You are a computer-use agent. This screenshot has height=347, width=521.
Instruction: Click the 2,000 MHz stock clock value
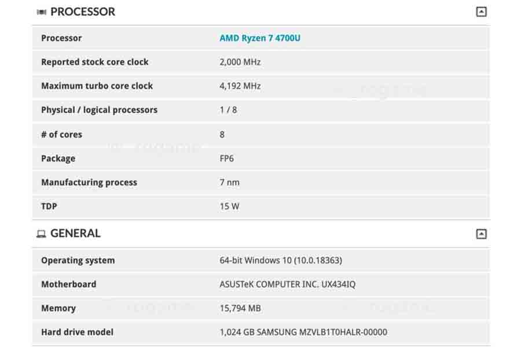tap(240, 62)
